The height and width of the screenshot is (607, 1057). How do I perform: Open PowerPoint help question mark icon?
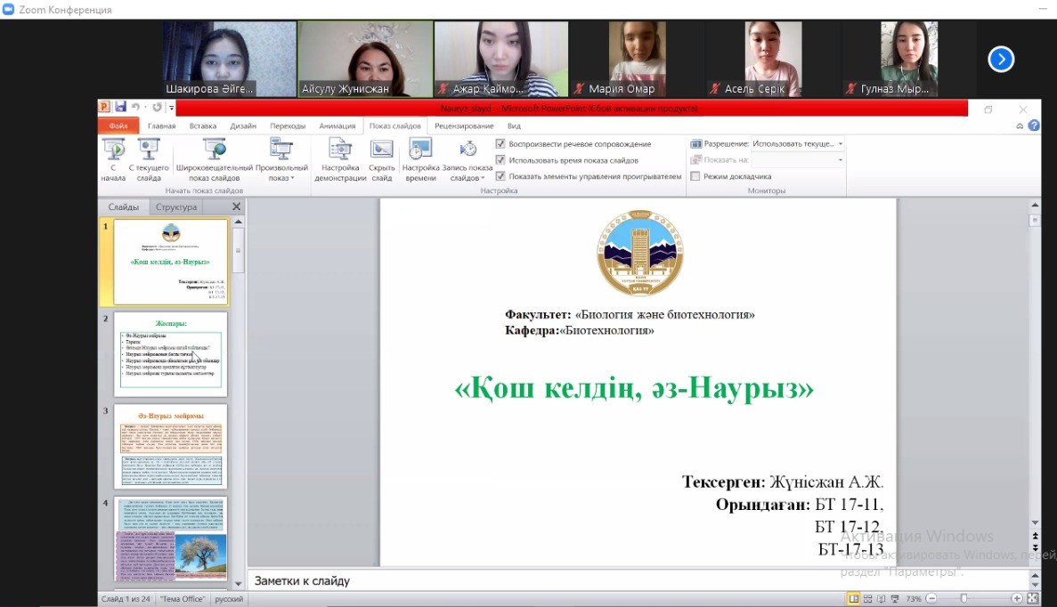tap(1034, 125)
